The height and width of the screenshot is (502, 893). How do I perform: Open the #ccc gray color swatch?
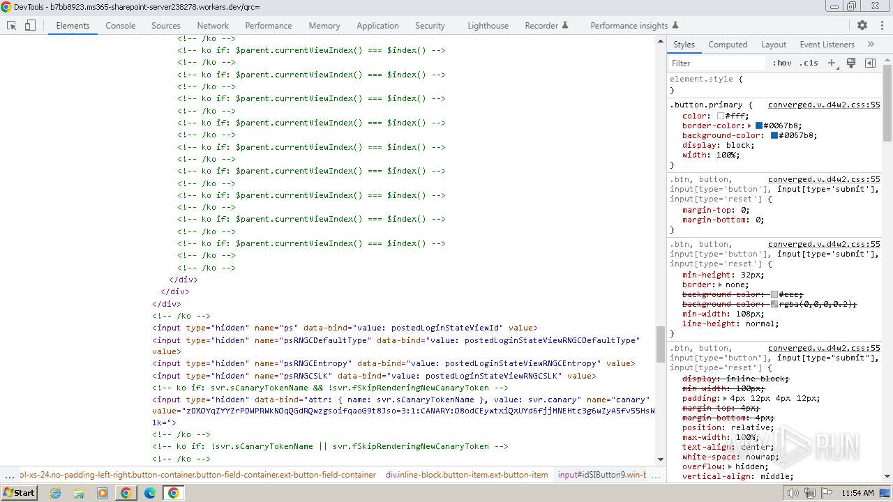[774, 294]
